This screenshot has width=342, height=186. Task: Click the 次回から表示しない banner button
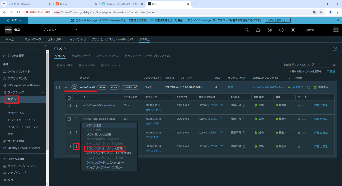pyautogui.click(x=278, y=20)
